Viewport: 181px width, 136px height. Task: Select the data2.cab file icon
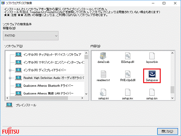tap(103, 56)
